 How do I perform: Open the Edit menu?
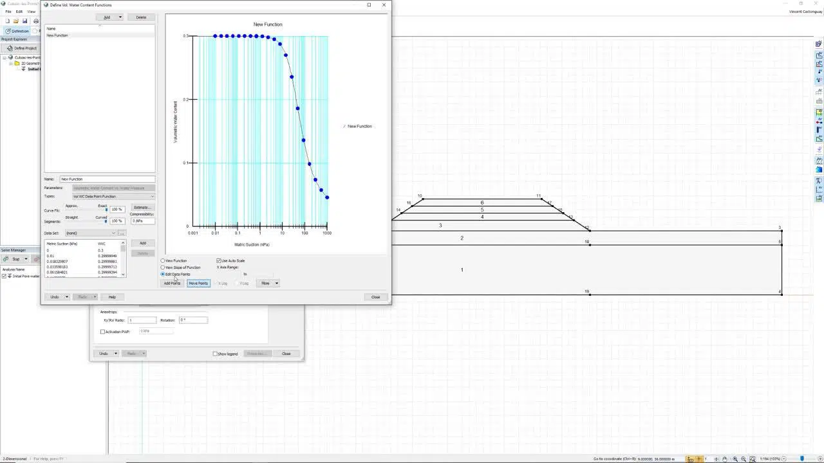tap(19, 11)
